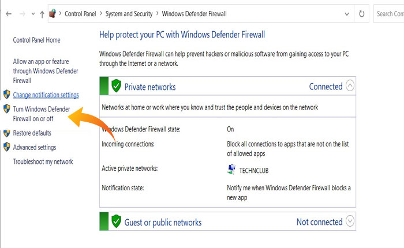Viewport: 404px width, 248px height.
Task: Open the address bar history dropdown
Action: tap(345, 13)
